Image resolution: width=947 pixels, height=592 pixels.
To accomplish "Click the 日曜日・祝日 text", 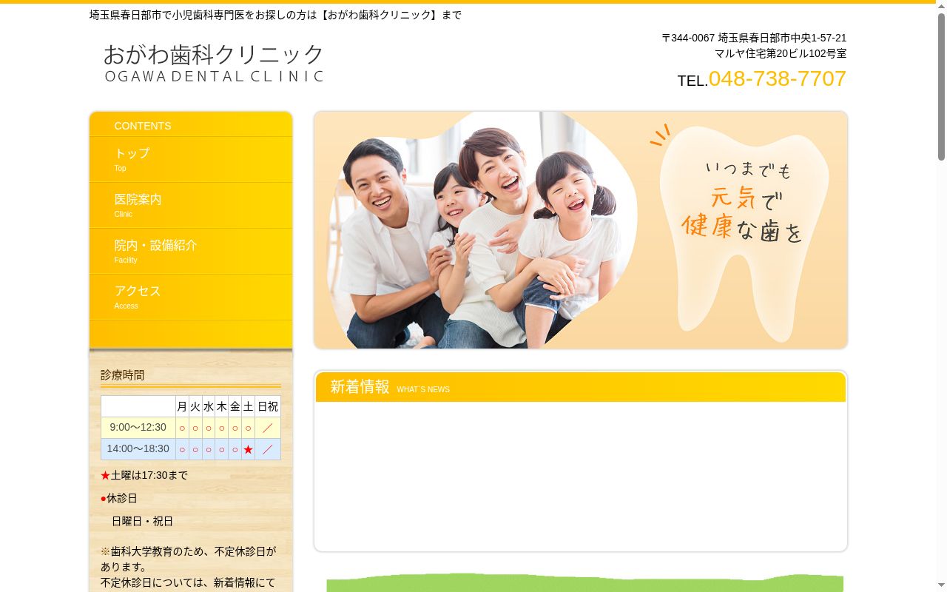I will 142,521.
